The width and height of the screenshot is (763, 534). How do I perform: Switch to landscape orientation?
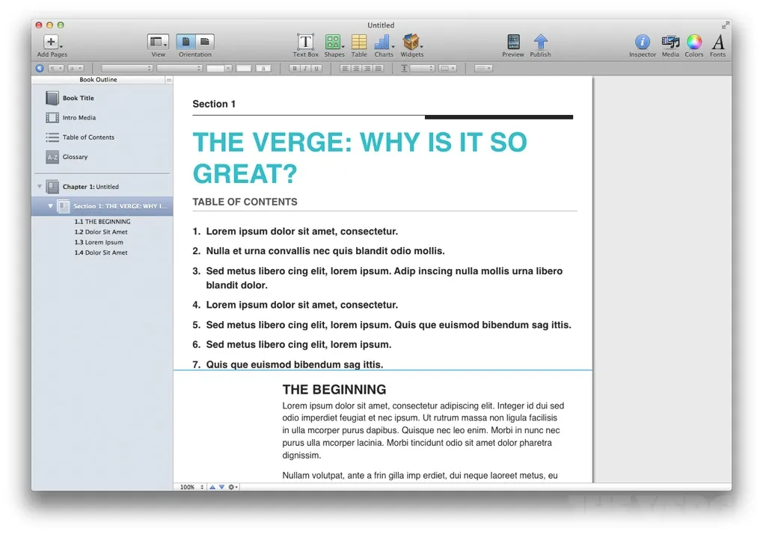click(x=204, y=42)
